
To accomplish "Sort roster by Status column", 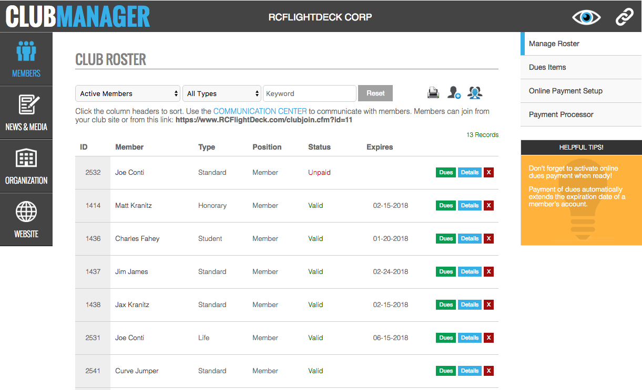I will [319, 147].
